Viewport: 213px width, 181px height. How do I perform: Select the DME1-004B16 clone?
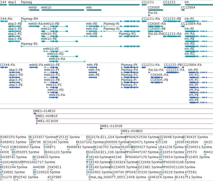[x=124, y=119]
